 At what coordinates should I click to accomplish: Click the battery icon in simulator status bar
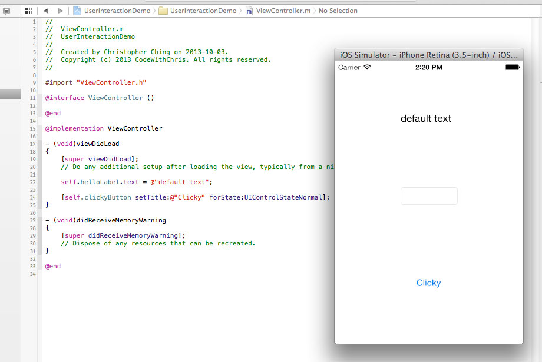511,67
